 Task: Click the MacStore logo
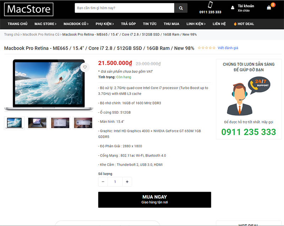tap(28, 10)
